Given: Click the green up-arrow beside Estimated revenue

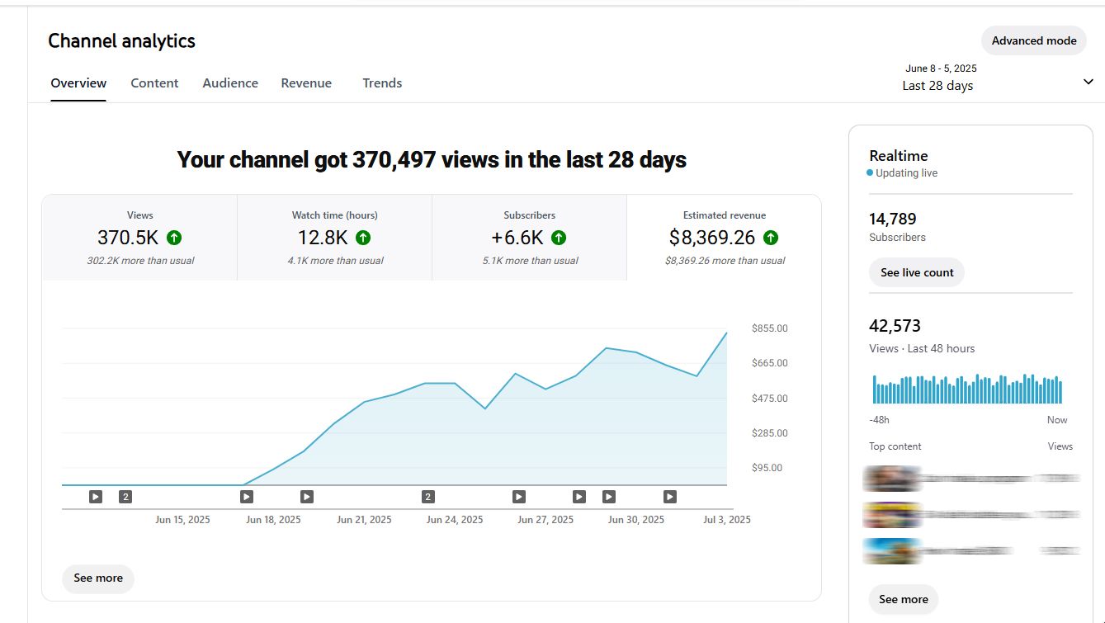Looking at the screenshot, I should (x=770, y=237).
